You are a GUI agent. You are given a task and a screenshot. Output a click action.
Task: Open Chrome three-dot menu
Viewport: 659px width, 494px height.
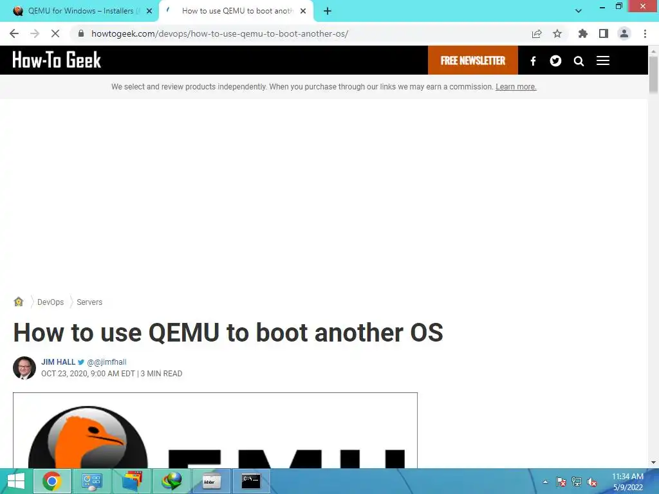[645, 33]
